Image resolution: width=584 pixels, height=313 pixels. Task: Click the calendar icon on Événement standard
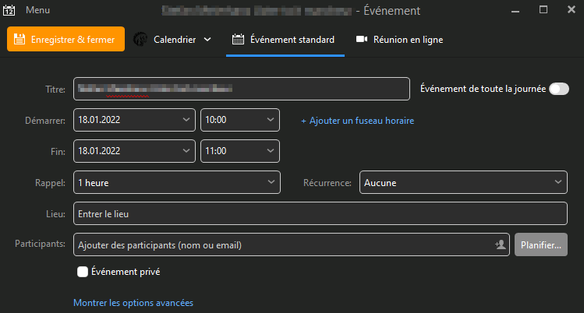tap(239, 40)
